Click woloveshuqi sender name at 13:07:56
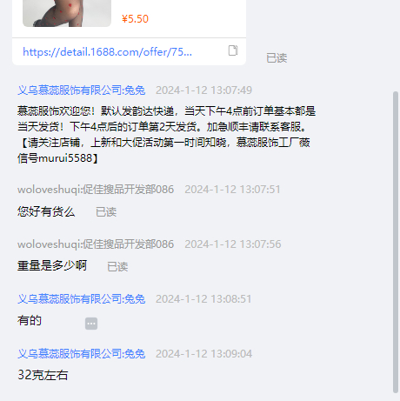Image resolution: width=400 pixels, height=401 pixels. [96, 244]
